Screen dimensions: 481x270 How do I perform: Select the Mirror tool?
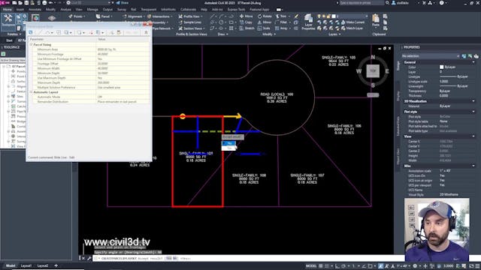pos(265,22)
